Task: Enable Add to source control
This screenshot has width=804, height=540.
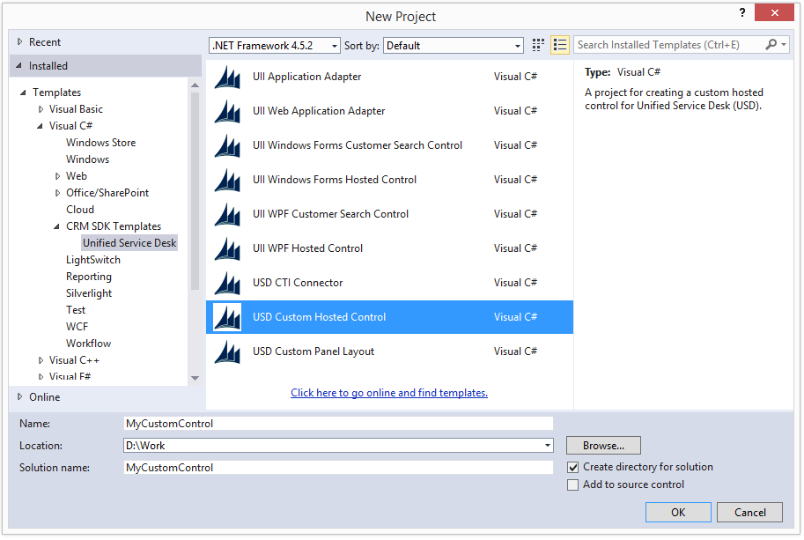Action: tap(572, 485)
